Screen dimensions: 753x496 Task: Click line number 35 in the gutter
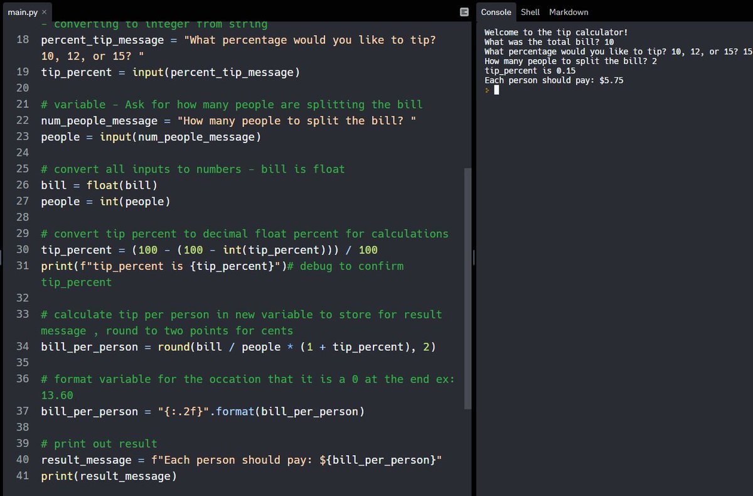23,363
